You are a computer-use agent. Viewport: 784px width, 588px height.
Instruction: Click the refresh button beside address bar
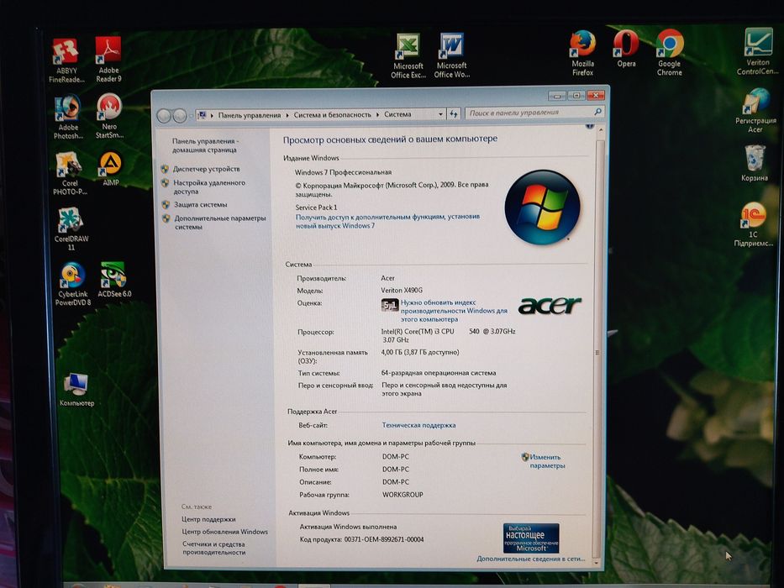(454, 114)
